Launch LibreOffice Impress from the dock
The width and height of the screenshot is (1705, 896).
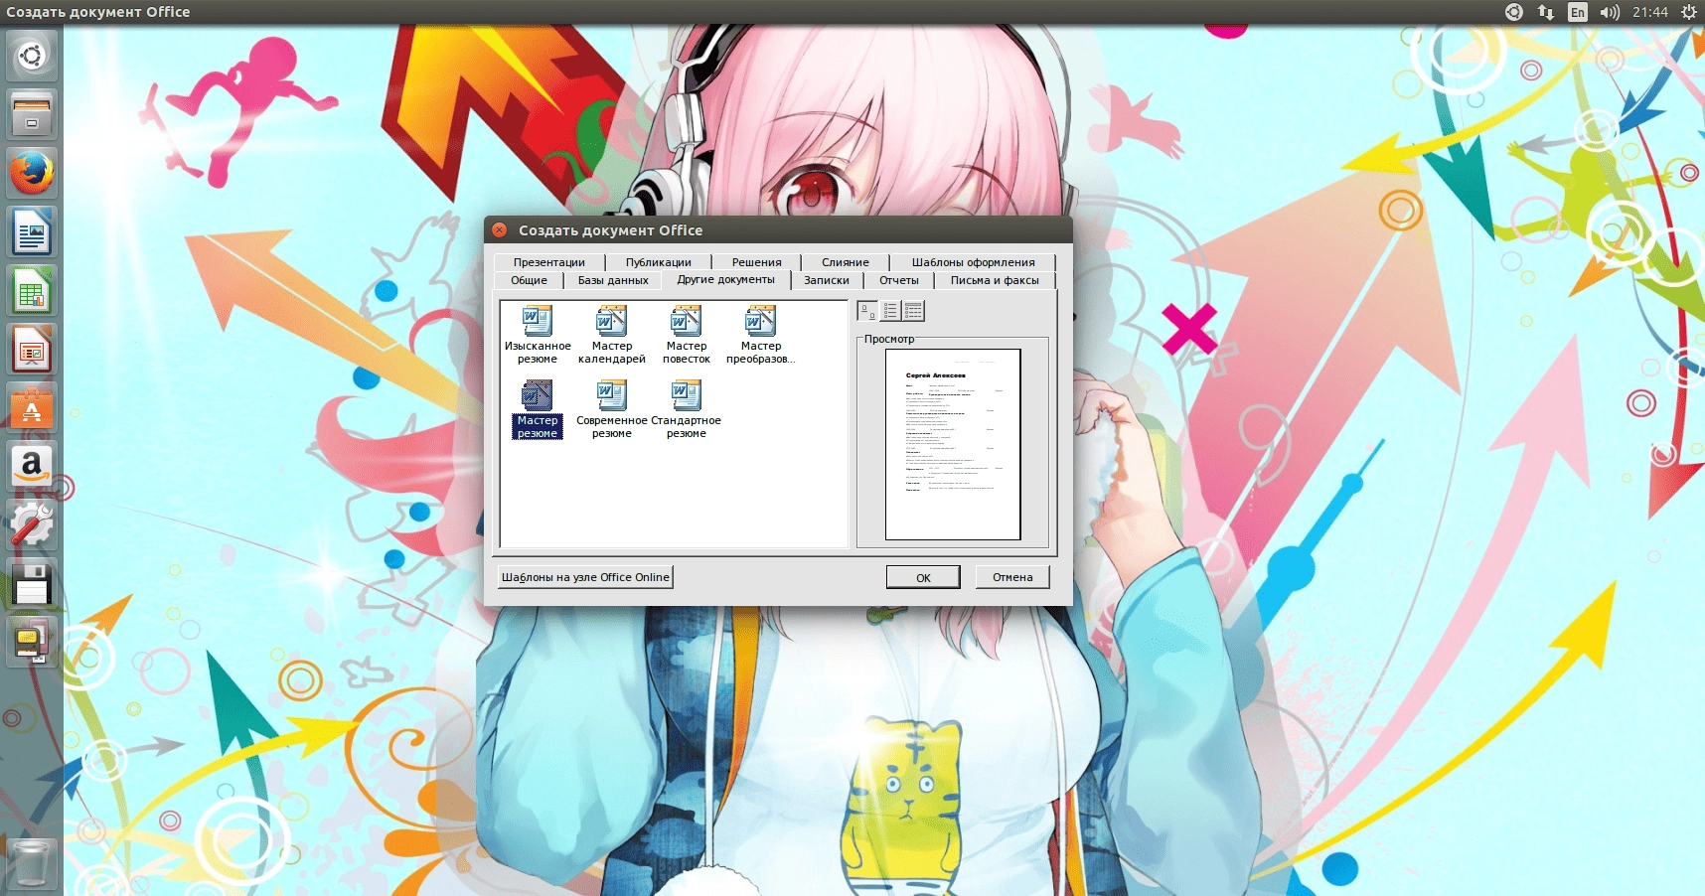32,350
